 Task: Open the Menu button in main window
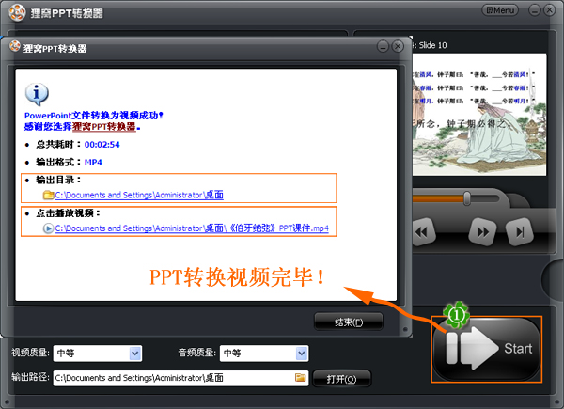(500, 10)
